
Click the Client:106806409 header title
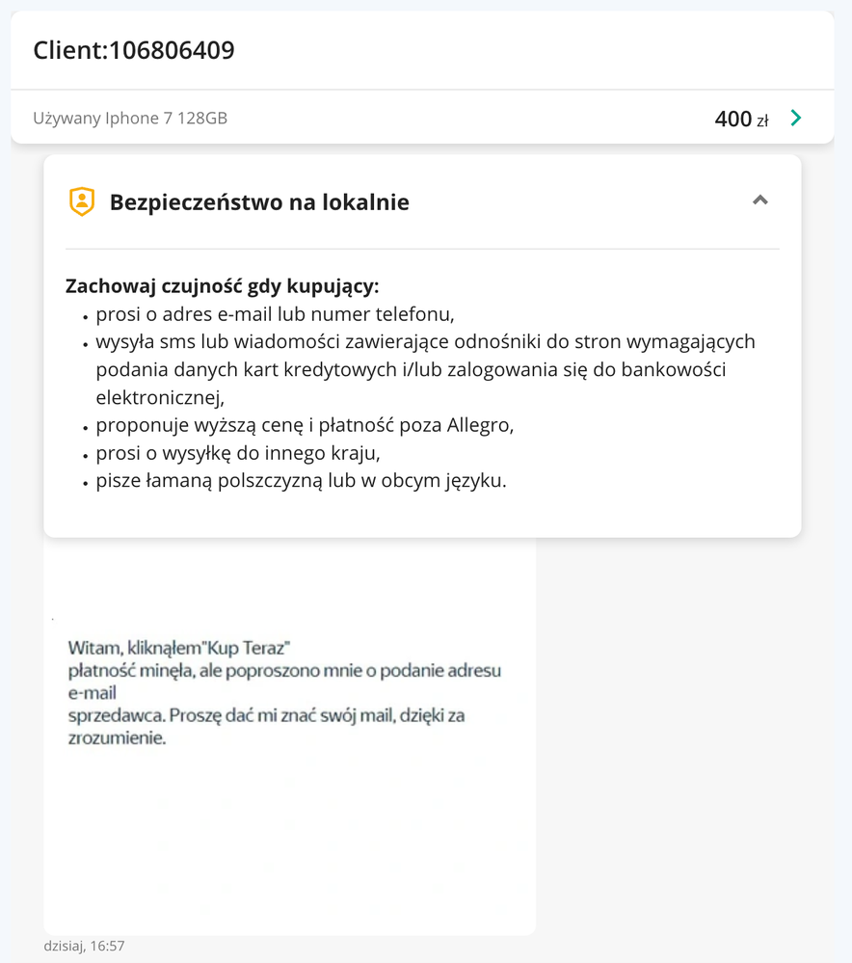134,50
